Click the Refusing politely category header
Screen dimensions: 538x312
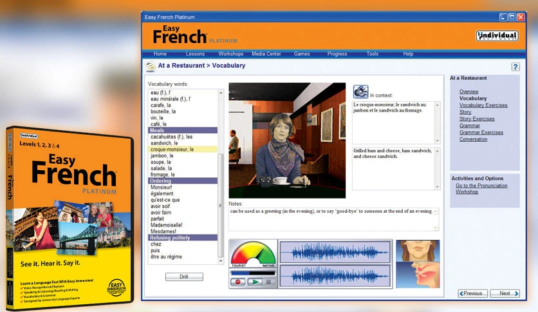tap(183, 238)
